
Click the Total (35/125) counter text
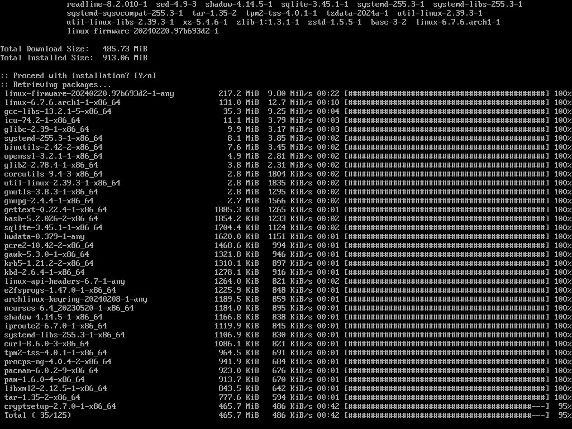(37, 416)
